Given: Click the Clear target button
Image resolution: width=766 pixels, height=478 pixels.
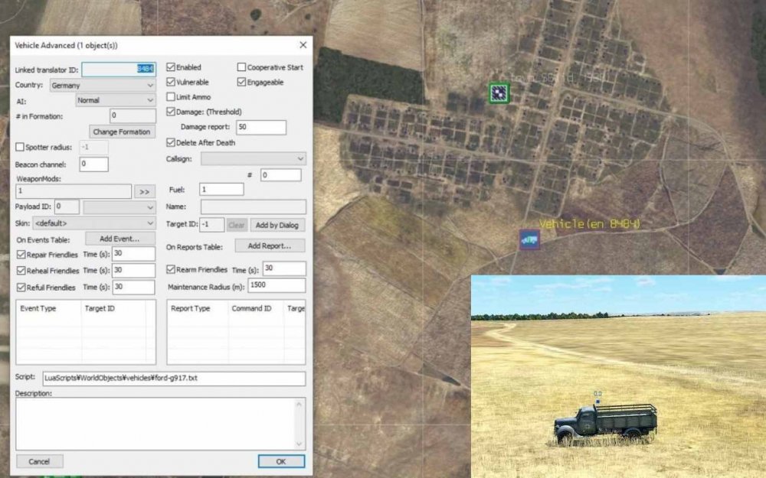Looking at the screenshot, I should click(x=237, y=225).
